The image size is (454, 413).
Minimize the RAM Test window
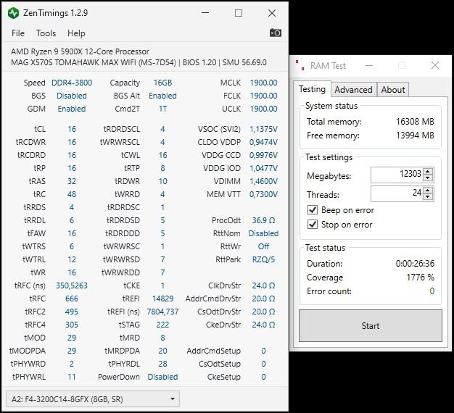click(369, 66)
